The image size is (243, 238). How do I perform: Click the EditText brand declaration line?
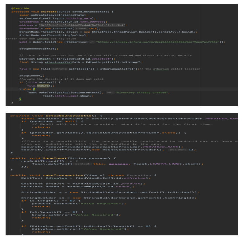pos(78,187)
